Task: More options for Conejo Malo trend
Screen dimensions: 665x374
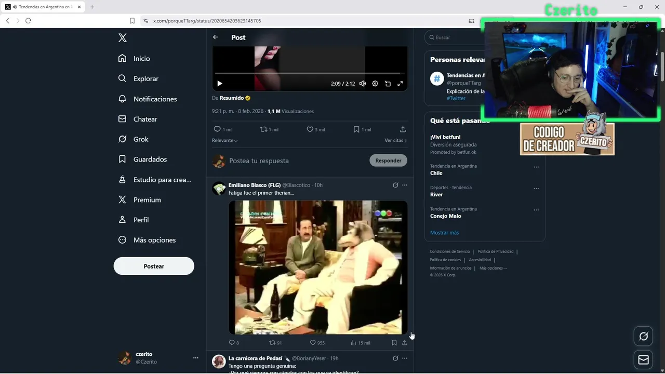Action: point(536,210)
